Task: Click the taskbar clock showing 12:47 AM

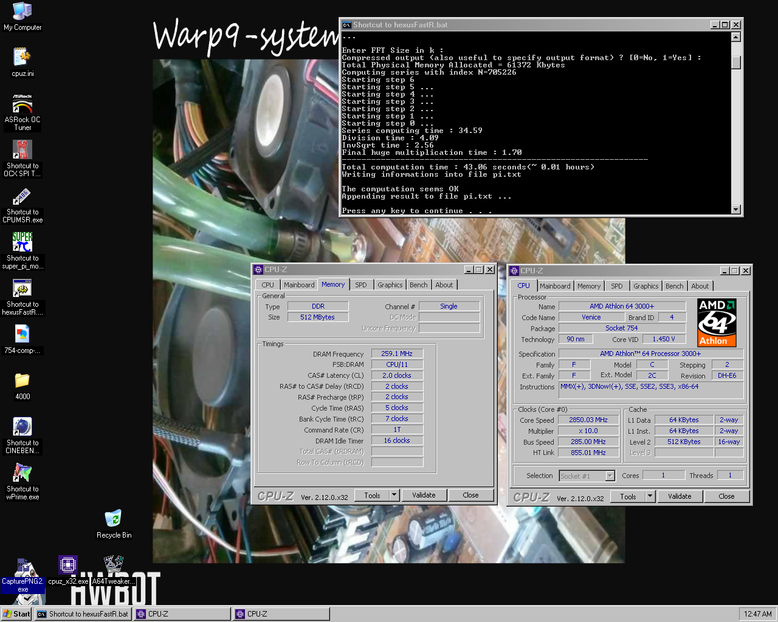Action: point(757,614)
